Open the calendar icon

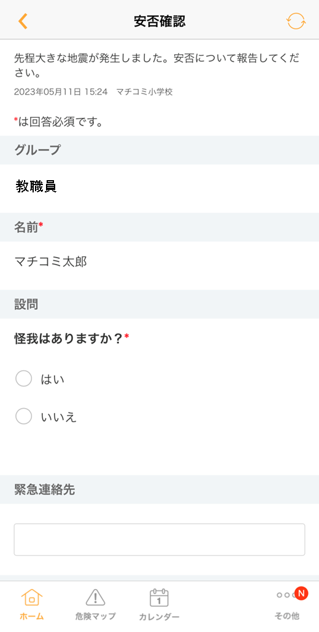159,598
